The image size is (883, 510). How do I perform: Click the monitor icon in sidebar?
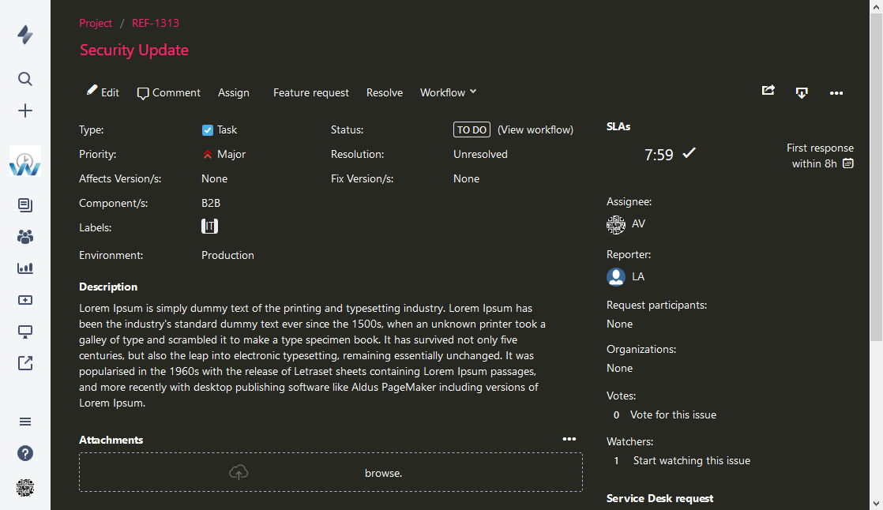[24, 332]
